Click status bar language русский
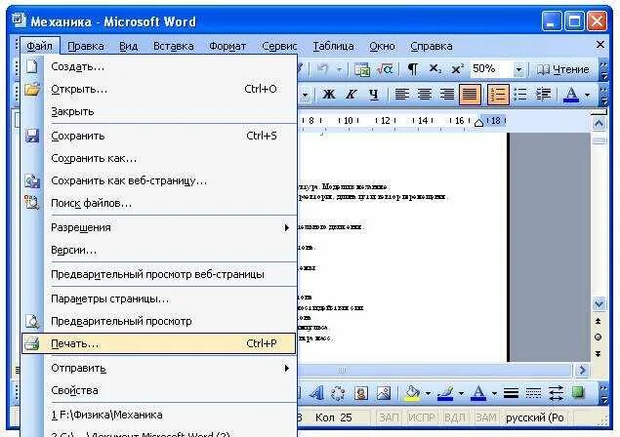This screenshot has width=620, height=437. 535,418
